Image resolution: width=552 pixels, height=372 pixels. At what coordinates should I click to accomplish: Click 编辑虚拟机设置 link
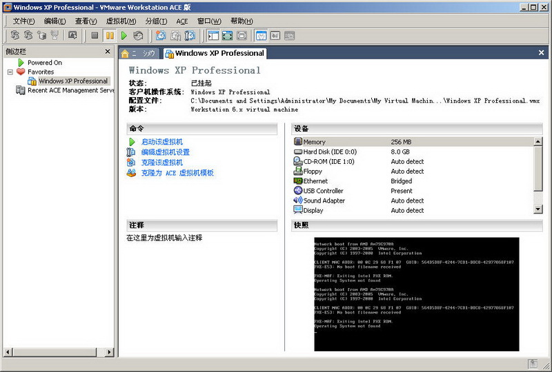coord(166,152)
